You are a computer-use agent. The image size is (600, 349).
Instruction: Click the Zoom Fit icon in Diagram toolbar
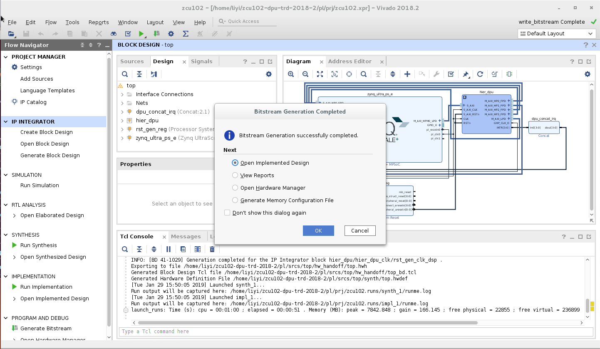320,74
